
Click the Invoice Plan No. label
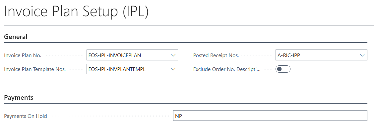tap(23, 55)
